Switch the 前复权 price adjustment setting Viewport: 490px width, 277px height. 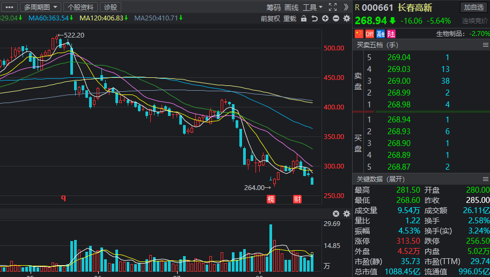270,19
